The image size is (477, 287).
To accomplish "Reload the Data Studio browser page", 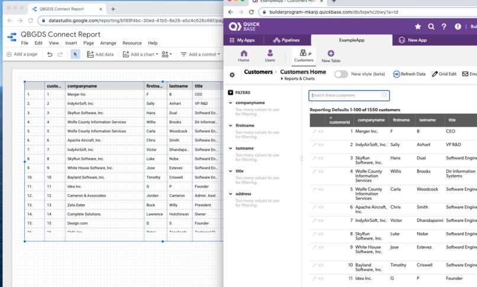I will (x=30, y=21).
